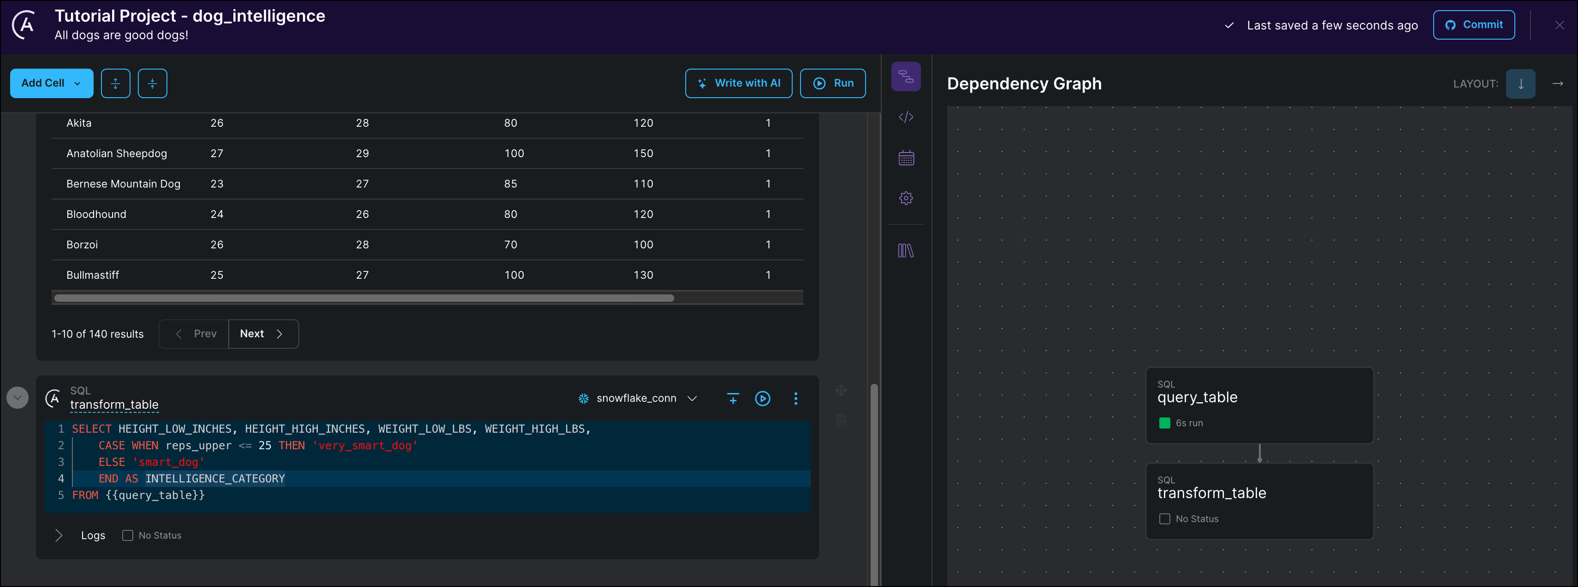Collapse the transform_table cell
This screenshot has width=1578, height=587.
[x=17, y=397]
